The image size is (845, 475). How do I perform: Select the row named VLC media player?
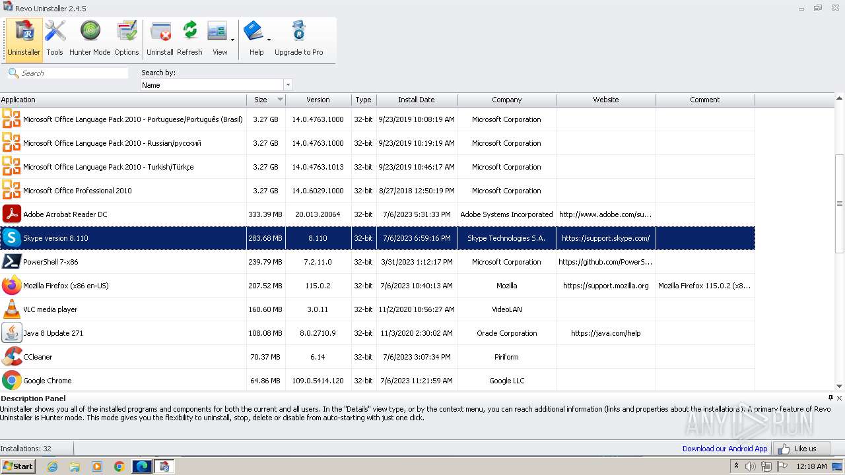(x=377, y=309)
